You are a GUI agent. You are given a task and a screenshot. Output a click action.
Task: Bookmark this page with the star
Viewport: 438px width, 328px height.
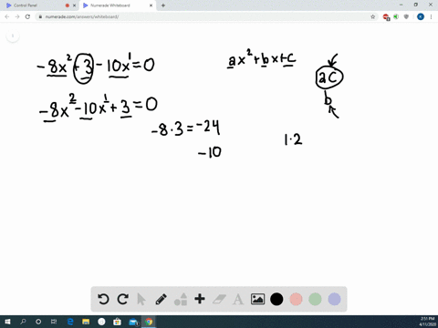coord(373,16)
